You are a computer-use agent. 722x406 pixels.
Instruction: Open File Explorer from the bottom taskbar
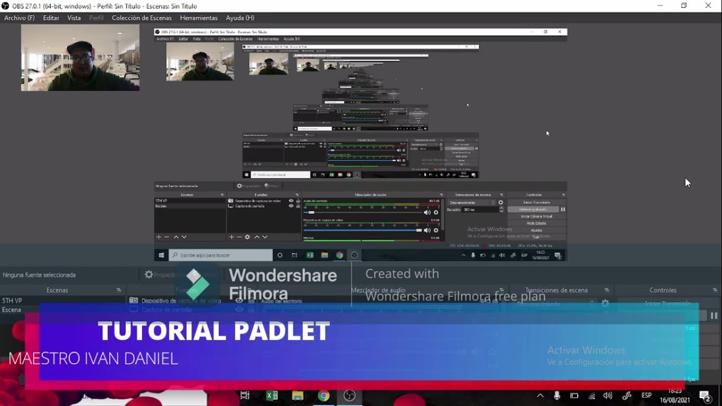point(297,395)
